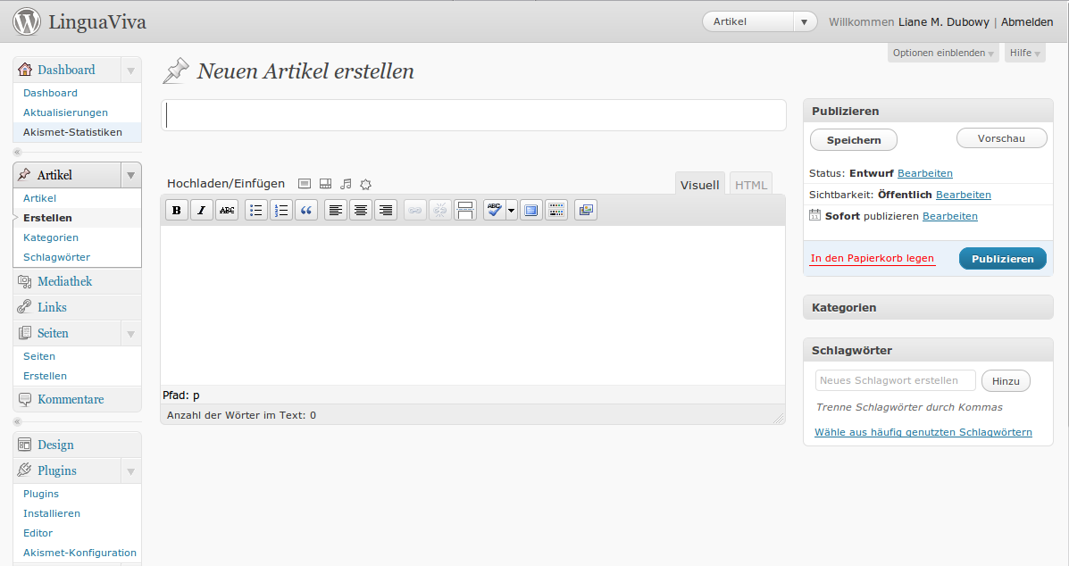Show the kitchen sink extra toolbar
Viewport: 1069px width, 566px height.
click(x=556, y=211)
